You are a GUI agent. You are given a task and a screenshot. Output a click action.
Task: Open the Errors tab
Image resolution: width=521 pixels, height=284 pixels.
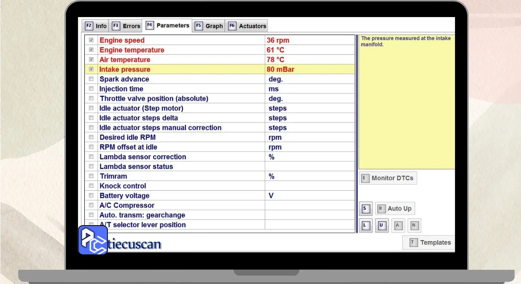[x=126, y=26]
